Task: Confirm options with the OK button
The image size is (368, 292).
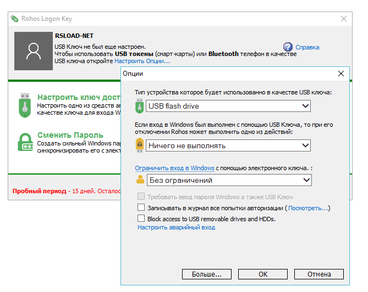Action: pos(263,274)
